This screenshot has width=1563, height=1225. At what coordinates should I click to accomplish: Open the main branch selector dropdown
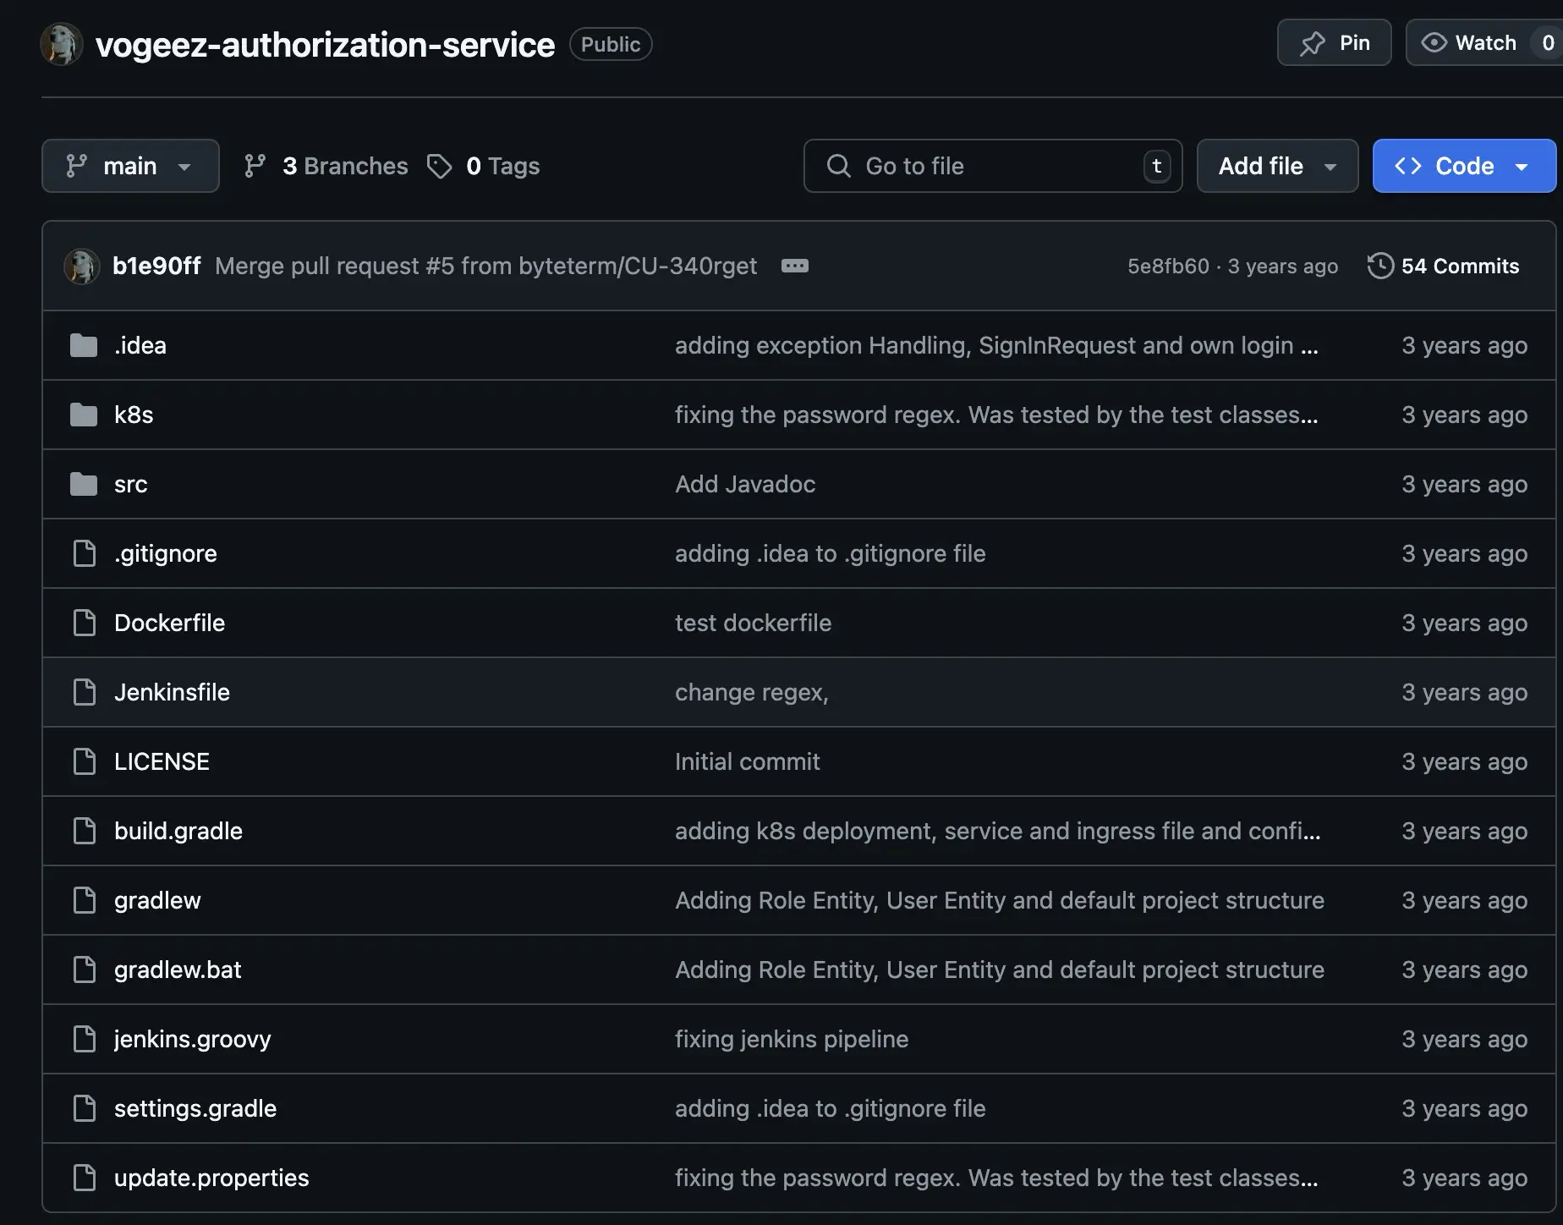pyautogui.click(x=130, y=166)
